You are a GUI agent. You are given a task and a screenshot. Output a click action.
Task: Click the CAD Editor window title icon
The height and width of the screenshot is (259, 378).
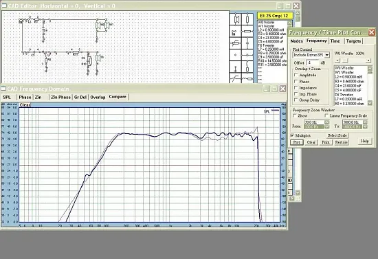(x=4, y=5)
